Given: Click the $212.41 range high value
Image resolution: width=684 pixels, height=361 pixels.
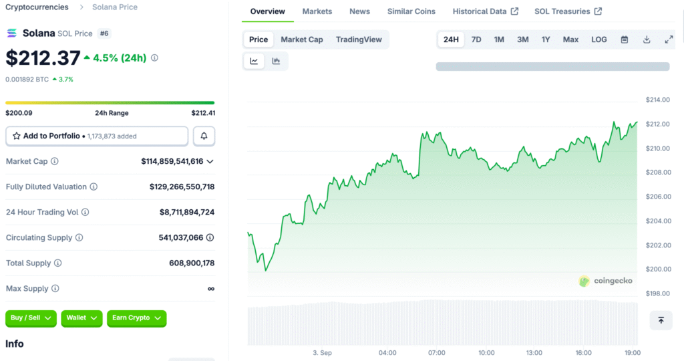Looking at the screenshot, I should click(203, 113).
